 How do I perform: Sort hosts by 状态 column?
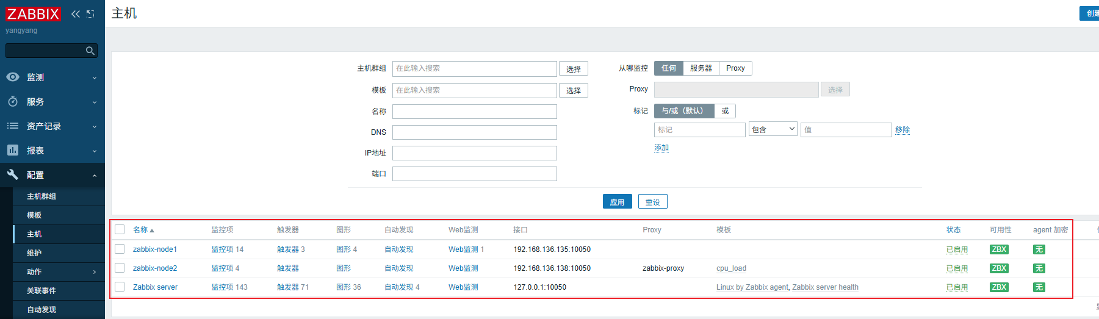coord(953,230)
